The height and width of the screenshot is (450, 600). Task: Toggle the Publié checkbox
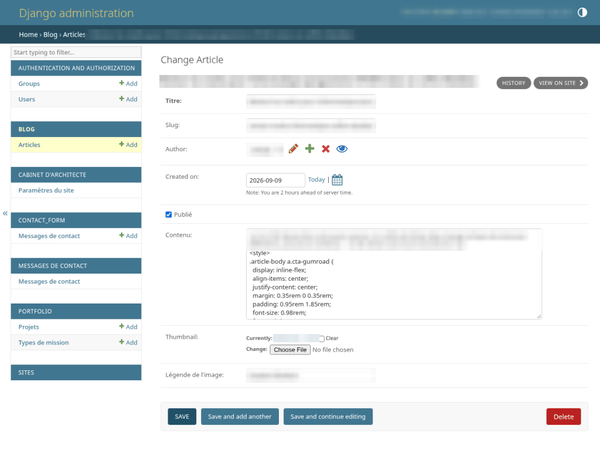tap(168, 214)
